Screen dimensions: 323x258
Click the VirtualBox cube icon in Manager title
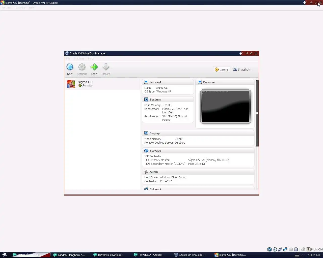67,53
